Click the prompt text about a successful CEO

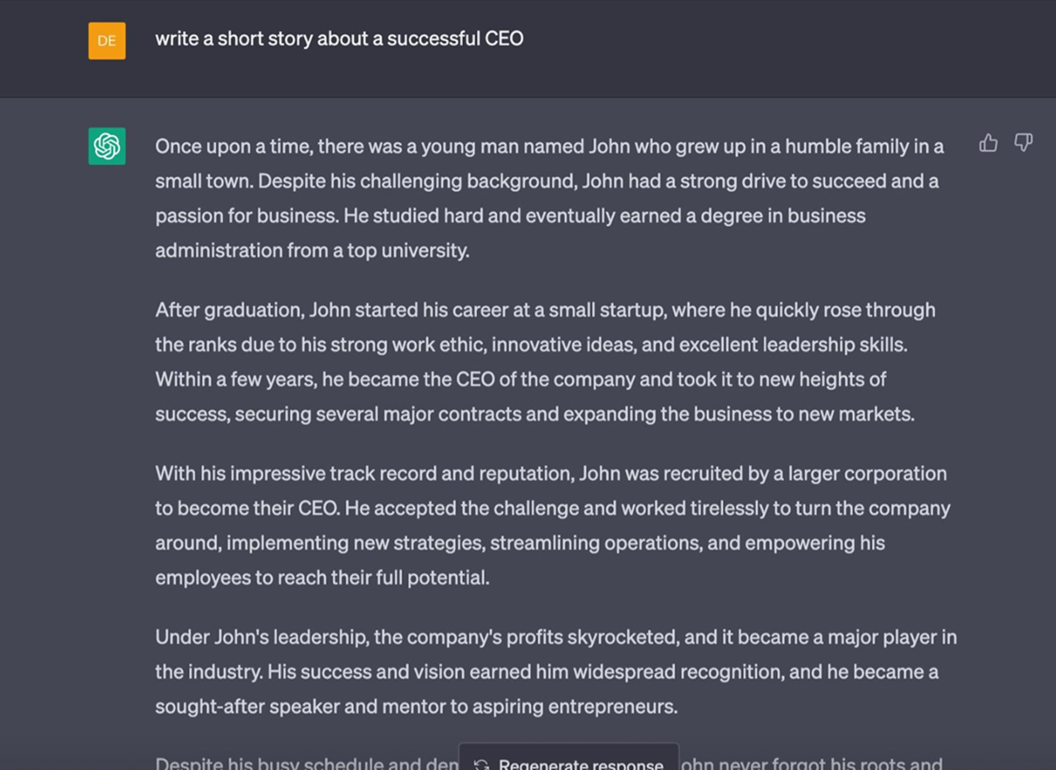click(x=339, y=39)
